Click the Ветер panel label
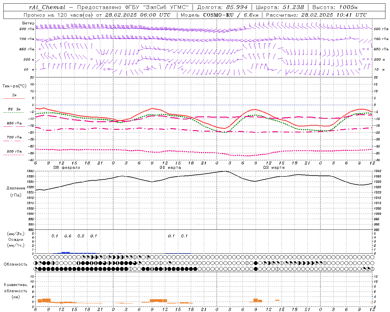Image resolution: width=390 pixels, height=312 pixels. [28, 23]
